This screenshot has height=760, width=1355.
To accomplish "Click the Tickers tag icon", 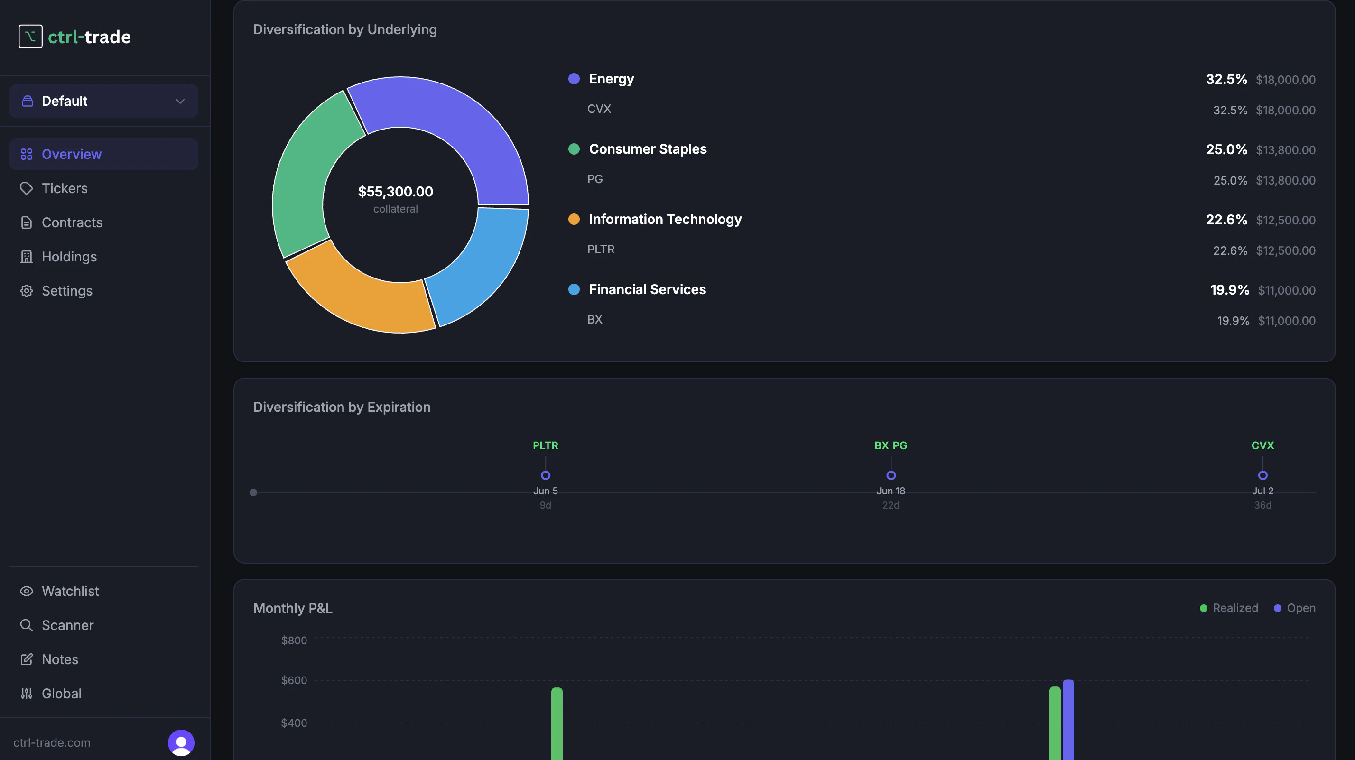I will coord(26,188).
